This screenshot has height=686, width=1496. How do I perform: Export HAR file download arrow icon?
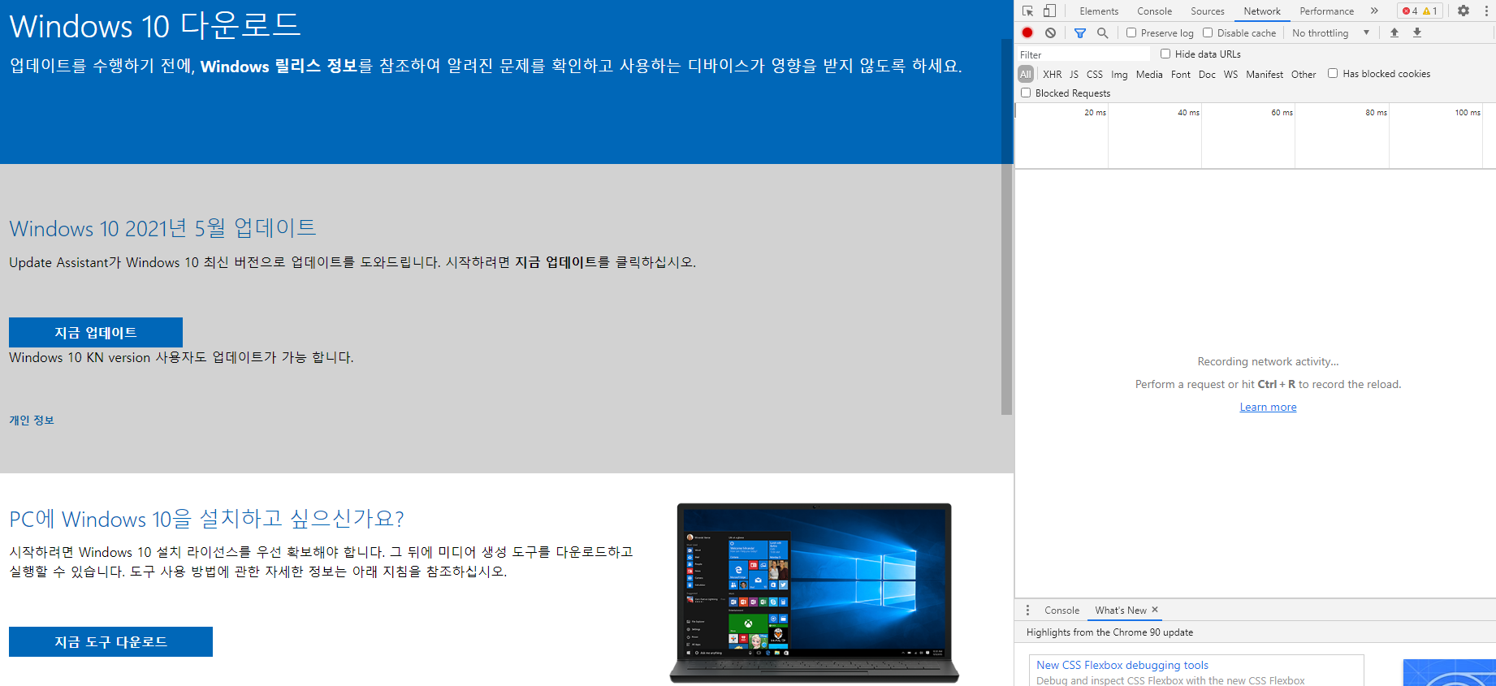(x=1417, y=32)
